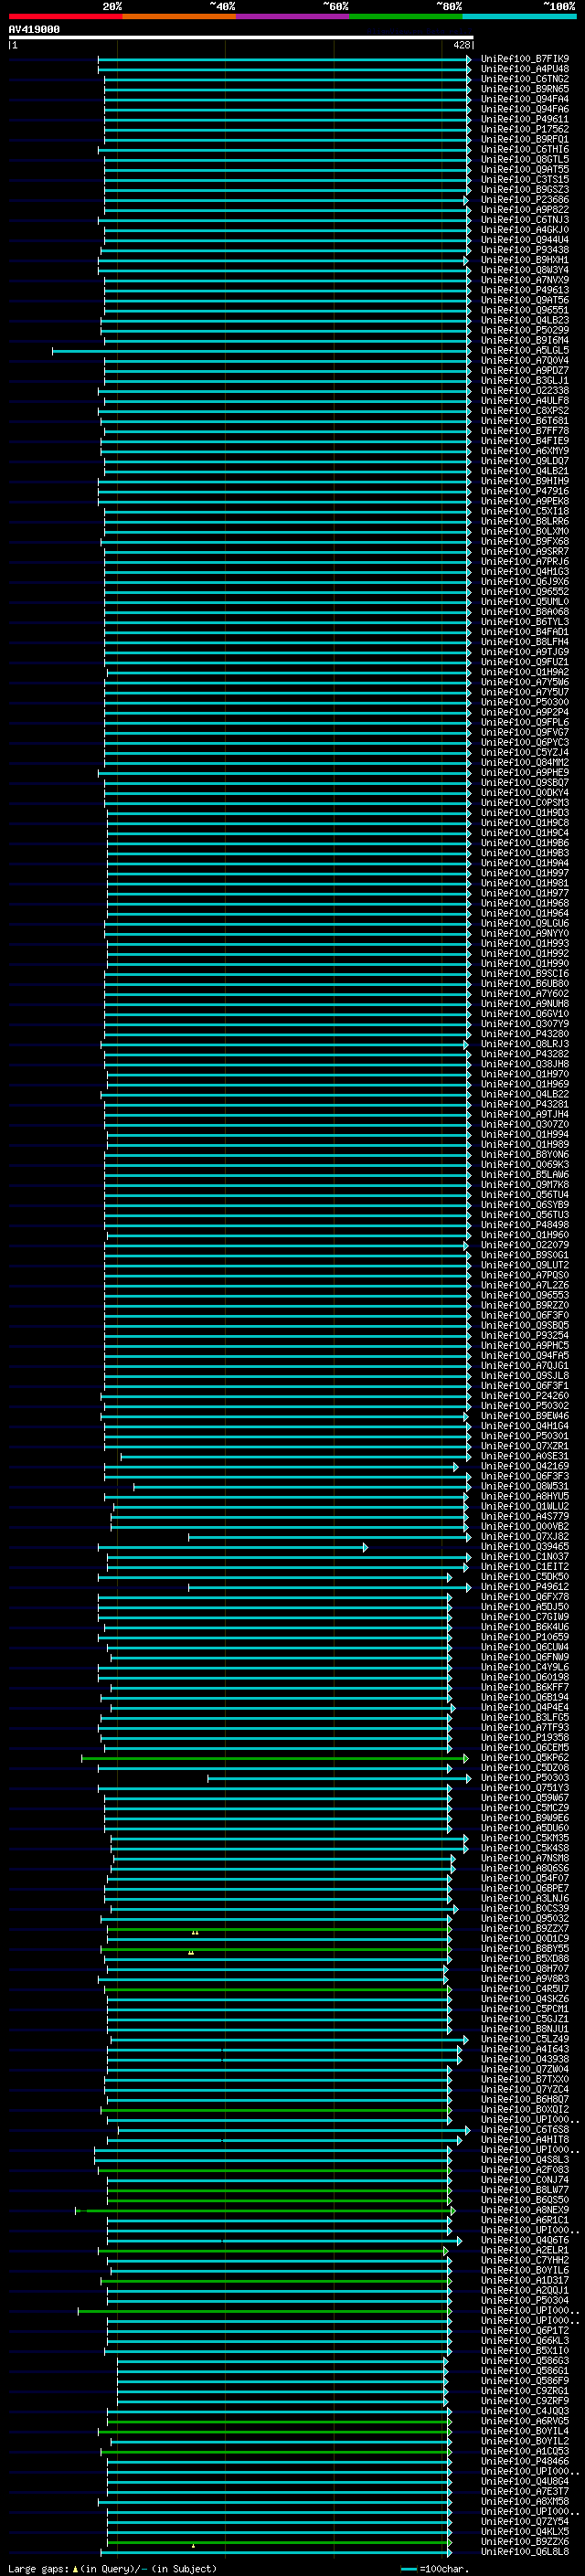Click the green alignment bar for UniRef100_Q5KP62
Viewport: 585px width, 2576px height.
pyautogui.click(x=274, y=1757)
